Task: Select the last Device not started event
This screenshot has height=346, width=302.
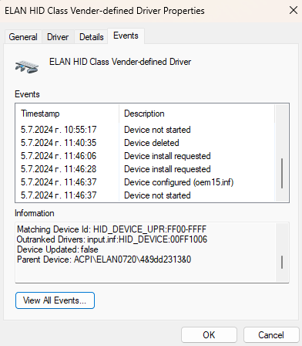Action: coord(145,195)
